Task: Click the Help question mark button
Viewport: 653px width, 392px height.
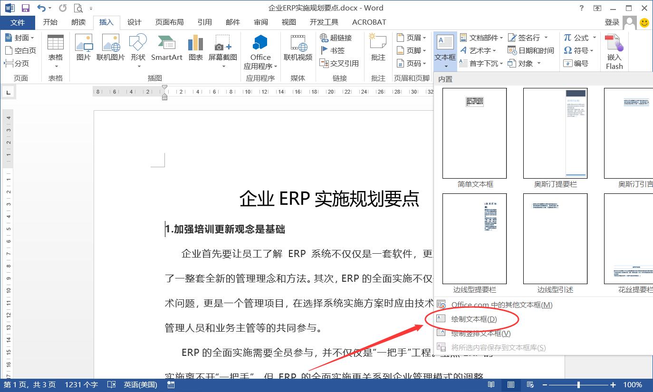Action: tap(582, 8)
